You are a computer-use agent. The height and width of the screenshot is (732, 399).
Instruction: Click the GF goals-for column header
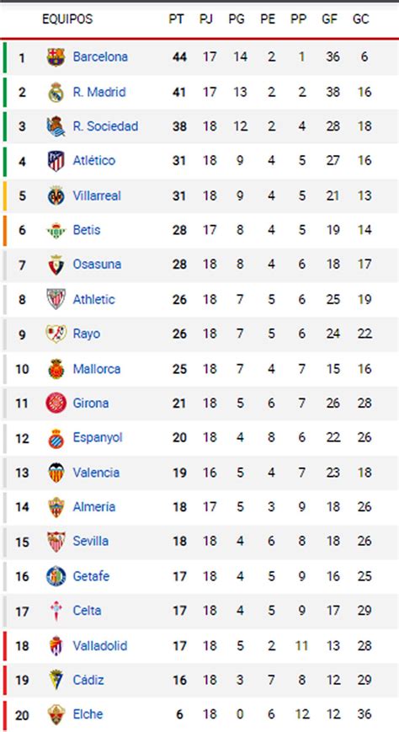coord(329,19)
